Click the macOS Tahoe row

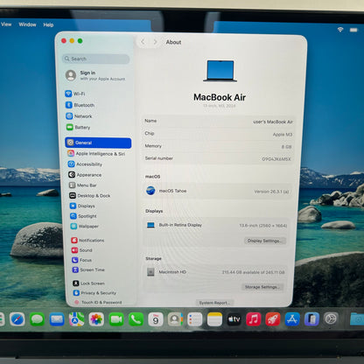(x=217, y=191)
